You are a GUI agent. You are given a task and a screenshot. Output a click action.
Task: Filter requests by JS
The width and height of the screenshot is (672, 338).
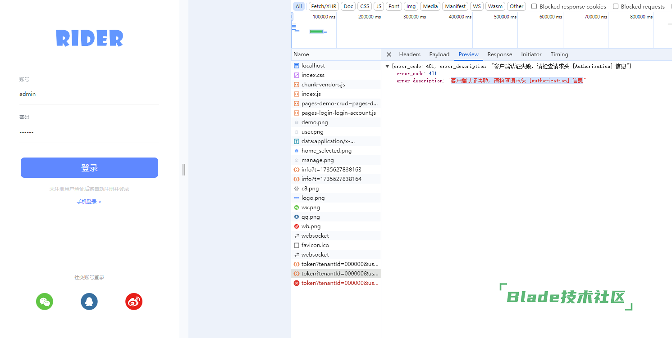[379, 6]
